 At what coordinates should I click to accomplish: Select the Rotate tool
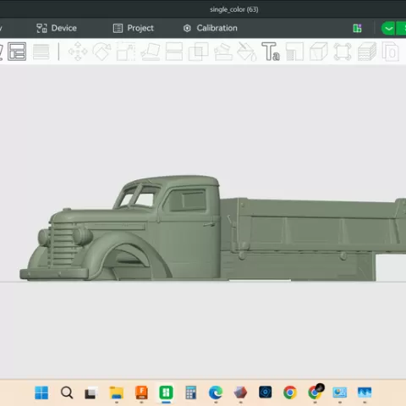pos(101,52)
